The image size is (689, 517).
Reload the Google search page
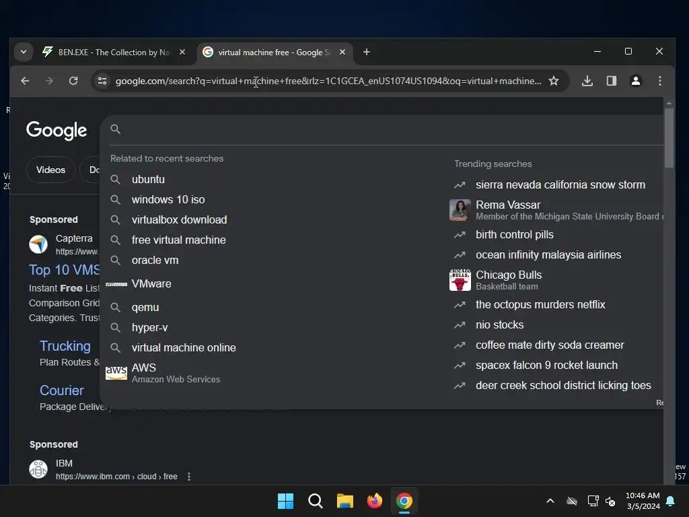tap(73, 81)
